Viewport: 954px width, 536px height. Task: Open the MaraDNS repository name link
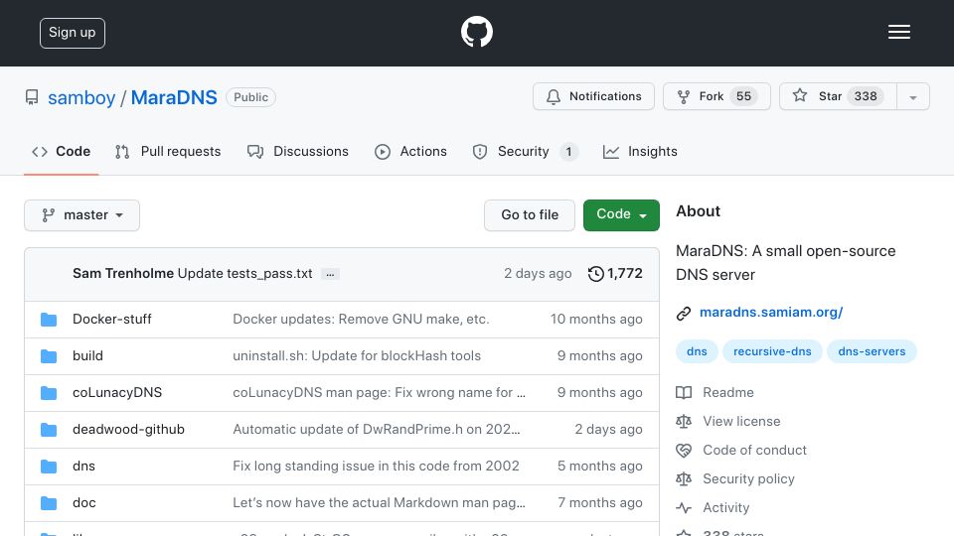pyautogui.click(x=174, y=98)
